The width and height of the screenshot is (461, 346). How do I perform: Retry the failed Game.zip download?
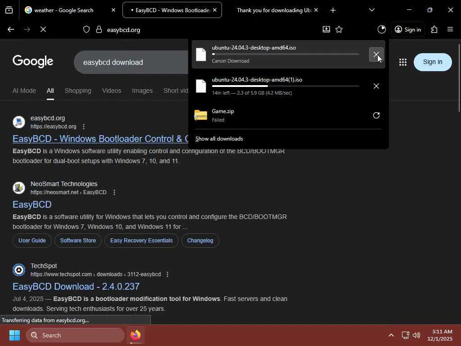pyautogui.click(x=376, y=115)
